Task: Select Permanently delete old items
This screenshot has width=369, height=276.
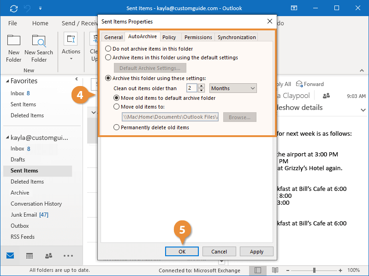Action: [x=151, y=127]
